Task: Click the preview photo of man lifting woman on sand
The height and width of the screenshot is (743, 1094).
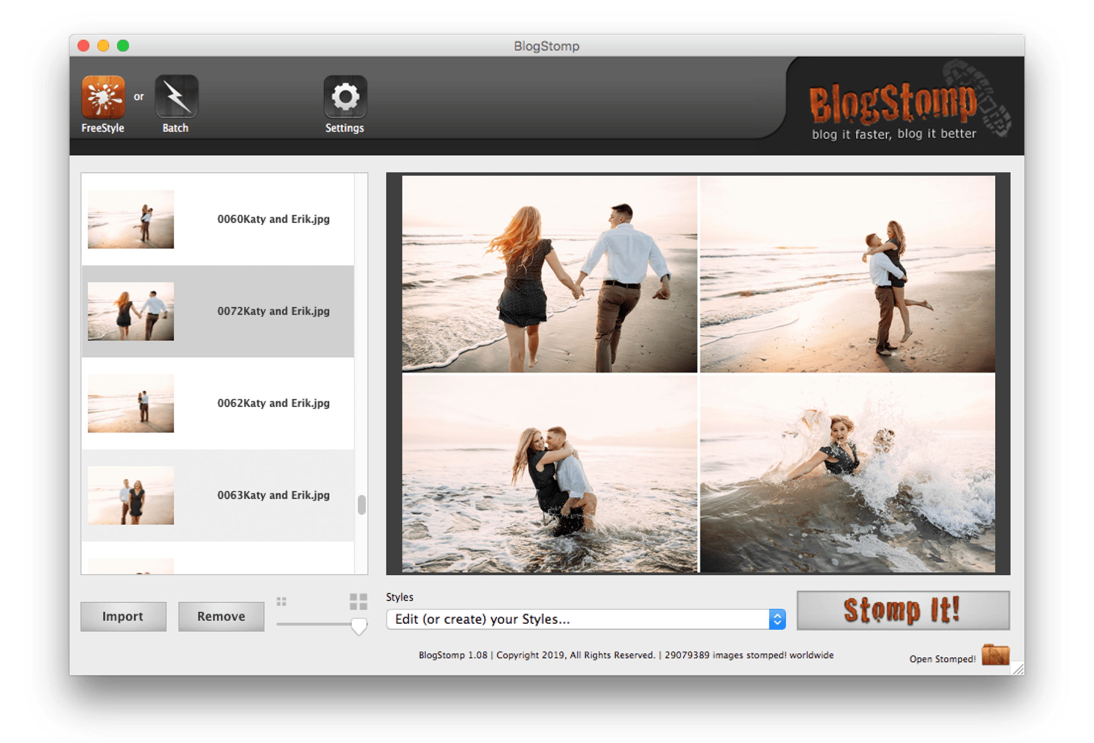Action: click(x=847, y=274)
